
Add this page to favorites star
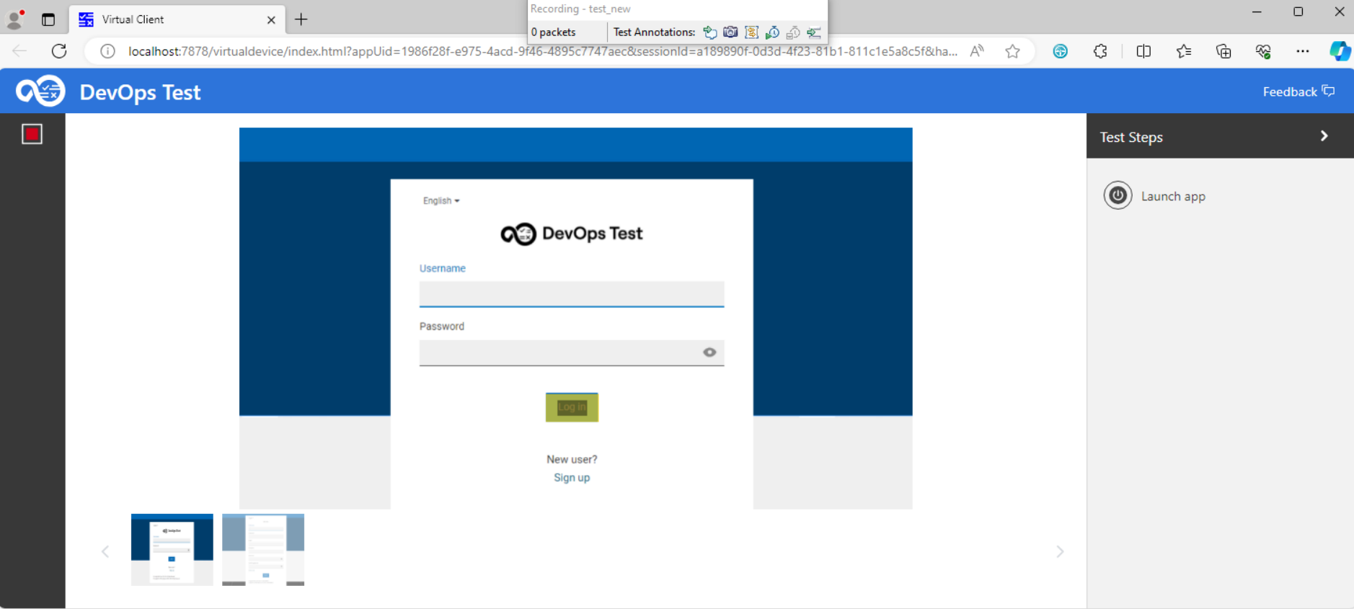click(x=1013, y=51)
